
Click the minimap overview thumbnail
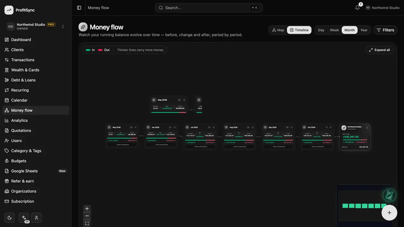tap(365, 205)
